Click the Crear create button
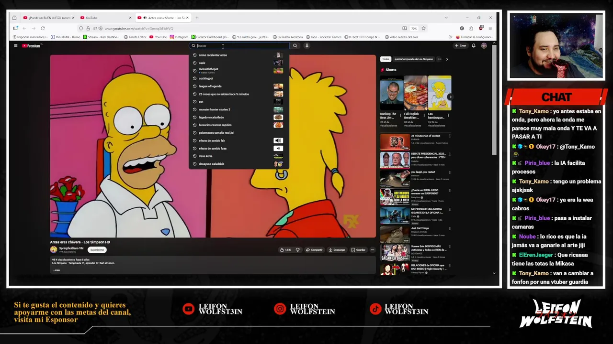Screen dimensions: 613x344 tap(460, 46)
